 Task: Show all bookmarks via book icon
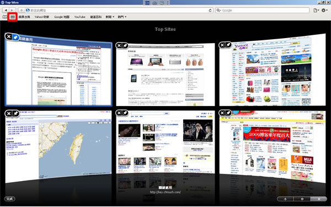point(5,17)
